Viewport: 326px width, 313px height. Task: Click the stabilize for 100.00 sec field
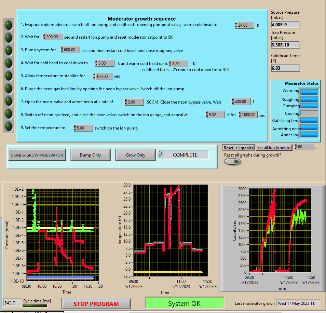[104, 76]
